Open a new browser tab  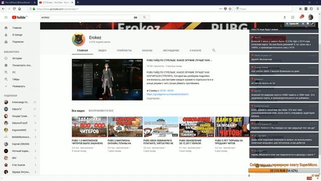[78, 3]
